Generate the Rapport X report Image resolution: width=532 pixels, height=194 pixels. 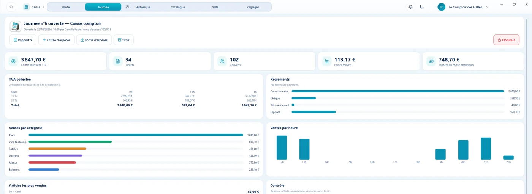23,40
